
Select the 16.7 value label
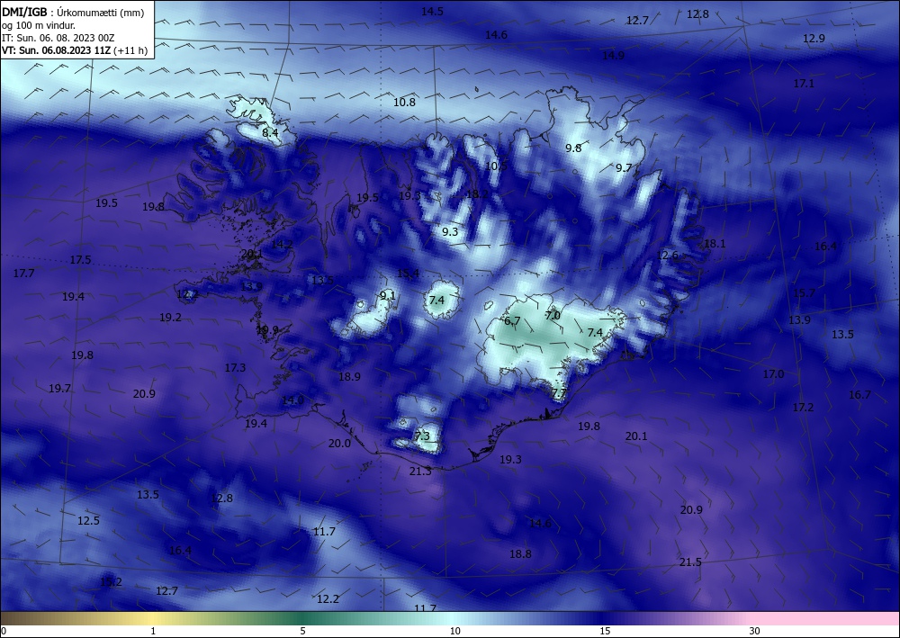(859, 395)
